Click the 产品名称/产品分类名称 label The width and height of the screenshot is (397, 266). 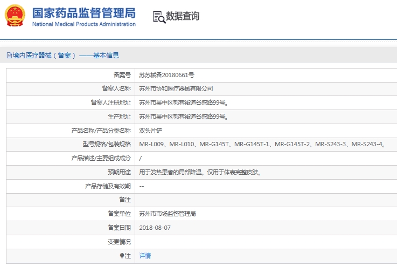pos(101,131)
